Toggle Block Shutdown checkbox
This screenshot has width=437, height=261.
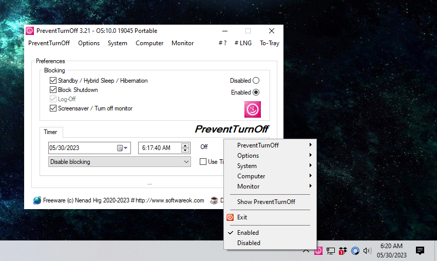tap(53, 90)
